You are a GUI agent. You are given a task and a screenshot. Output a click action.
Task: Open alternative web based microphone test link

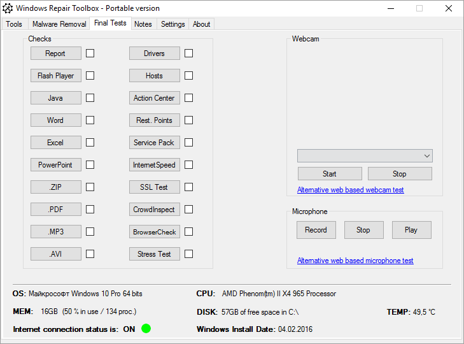[x=355, y=261]
